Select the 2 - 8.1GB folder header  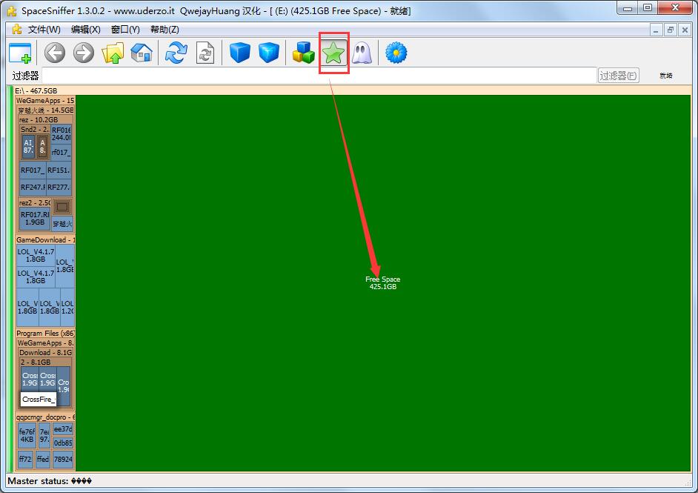tap(45, 362)
